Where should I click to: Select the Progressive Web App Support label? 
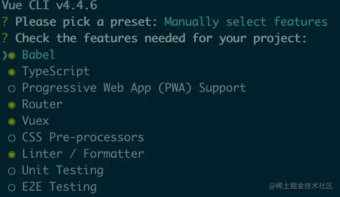(134, 88)
